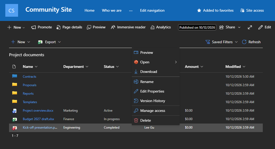Image resolution: width=275 pixels, height=149 pixels.
Task: Click the Excel icon for Budget 2027 draft.xlsx
Action: coord(15,119)
